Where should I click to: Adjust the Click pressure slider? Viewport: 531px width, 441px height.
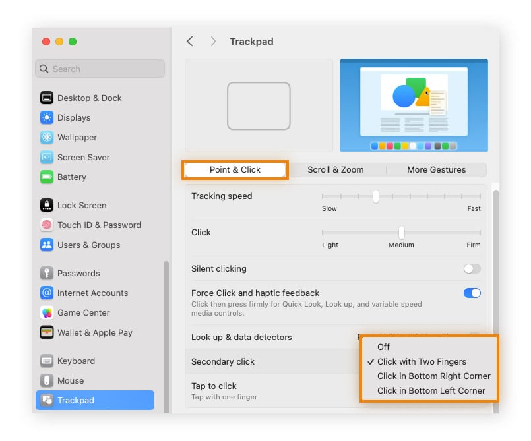(401, 233)
